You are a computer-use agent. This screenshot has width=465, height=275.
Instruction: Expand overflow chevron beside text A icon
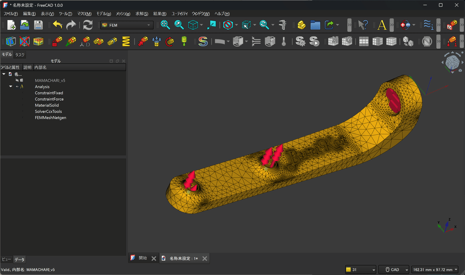(x=392, y=25)
